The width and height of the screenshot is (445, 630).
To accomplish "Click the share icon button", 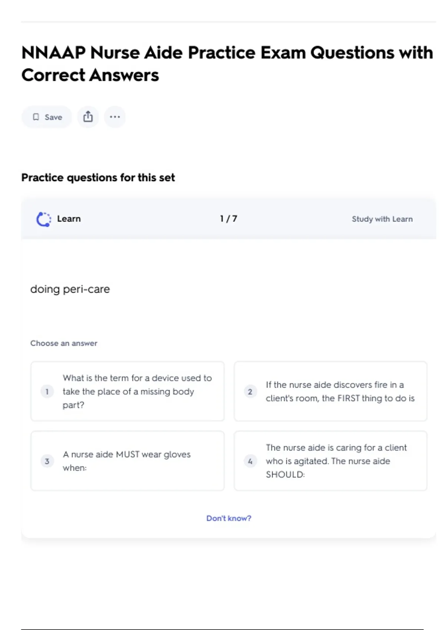I will (x=88, y=117).
